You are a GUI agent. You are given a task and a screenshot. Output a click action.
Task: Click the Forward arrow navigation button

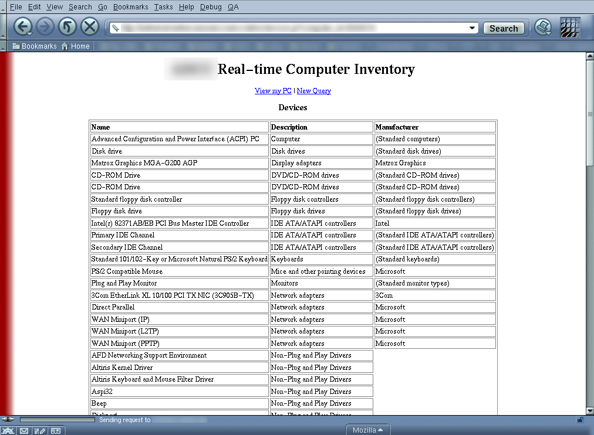(x=45, y=27)
